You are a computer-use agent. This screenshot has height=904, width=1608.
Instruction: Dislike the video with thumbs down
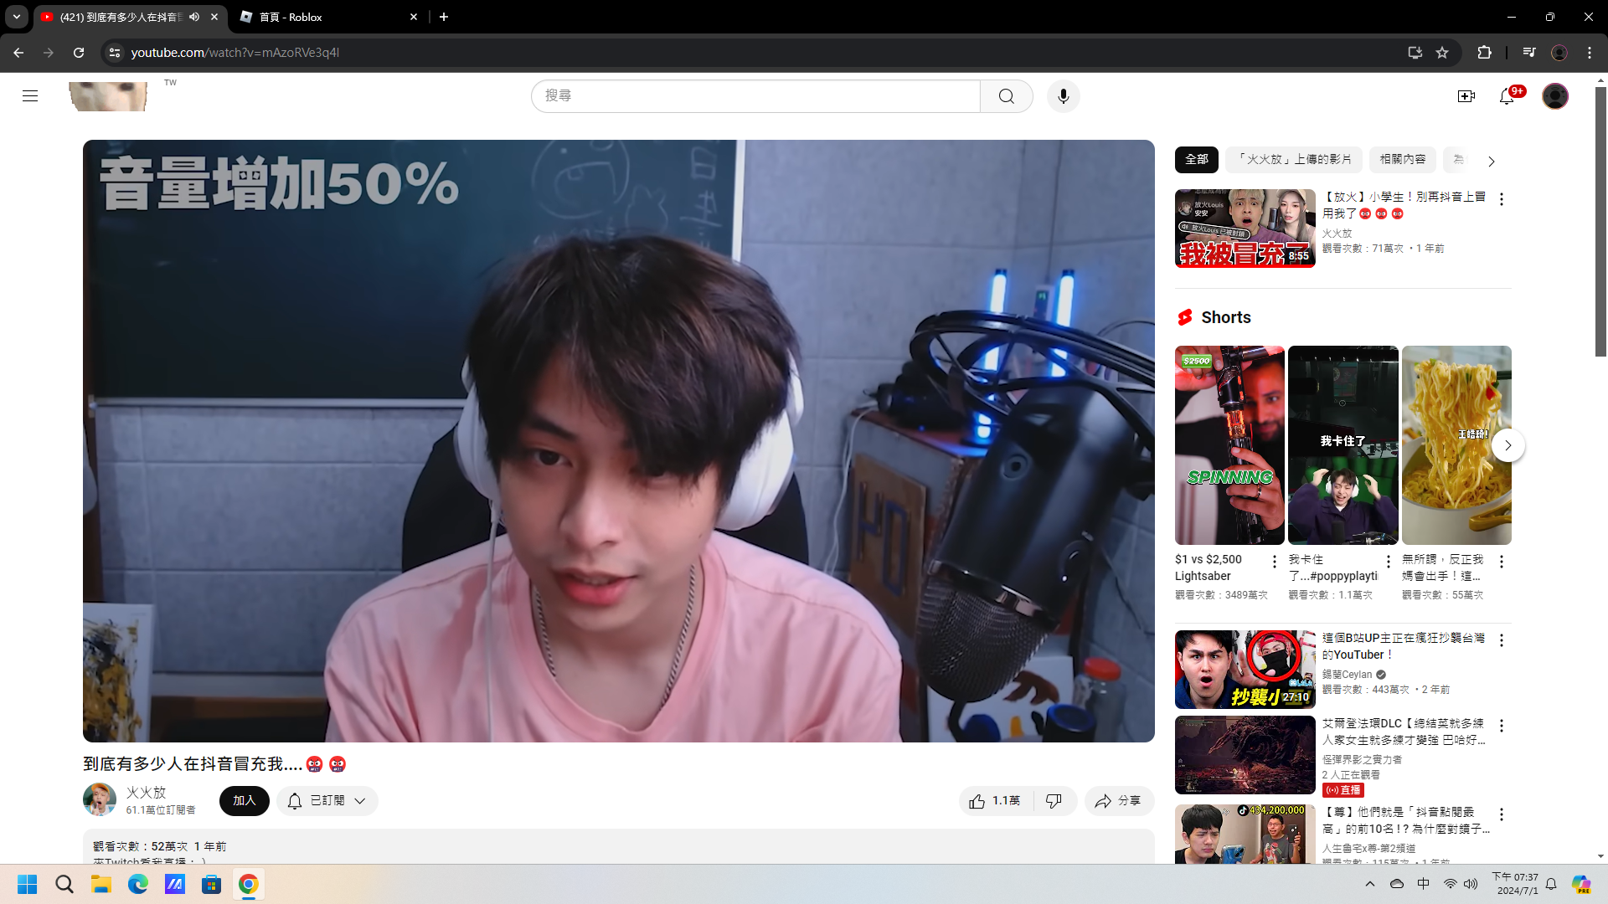[1054, 801]
